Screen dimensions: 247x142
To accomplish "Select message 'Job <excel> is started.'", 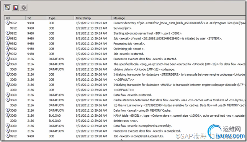I will 129,54.
